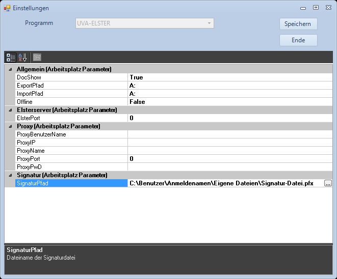Edit the ElsterPort value field
The image size is (337, 279).
point(229,118)
